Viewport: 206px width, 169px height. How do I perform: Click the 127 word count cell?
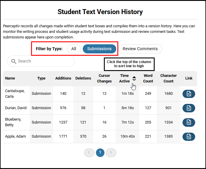[148, 108]
